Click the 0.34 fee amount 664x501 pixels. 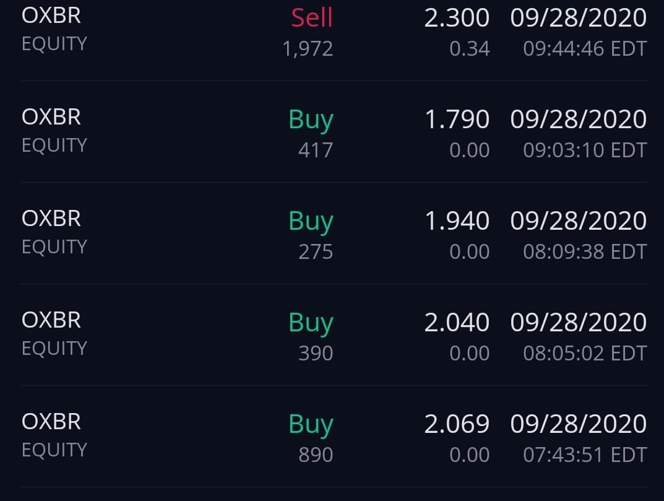[470, 48]
